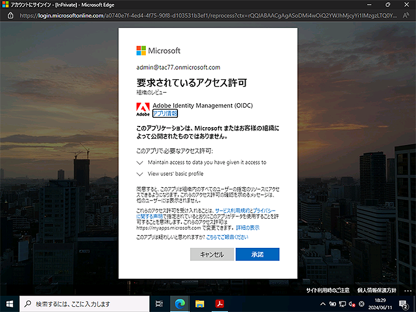Click the IME input indicator icon
Image resolution: width=416 pixels, height=312 pixels.
click(361, 304)
